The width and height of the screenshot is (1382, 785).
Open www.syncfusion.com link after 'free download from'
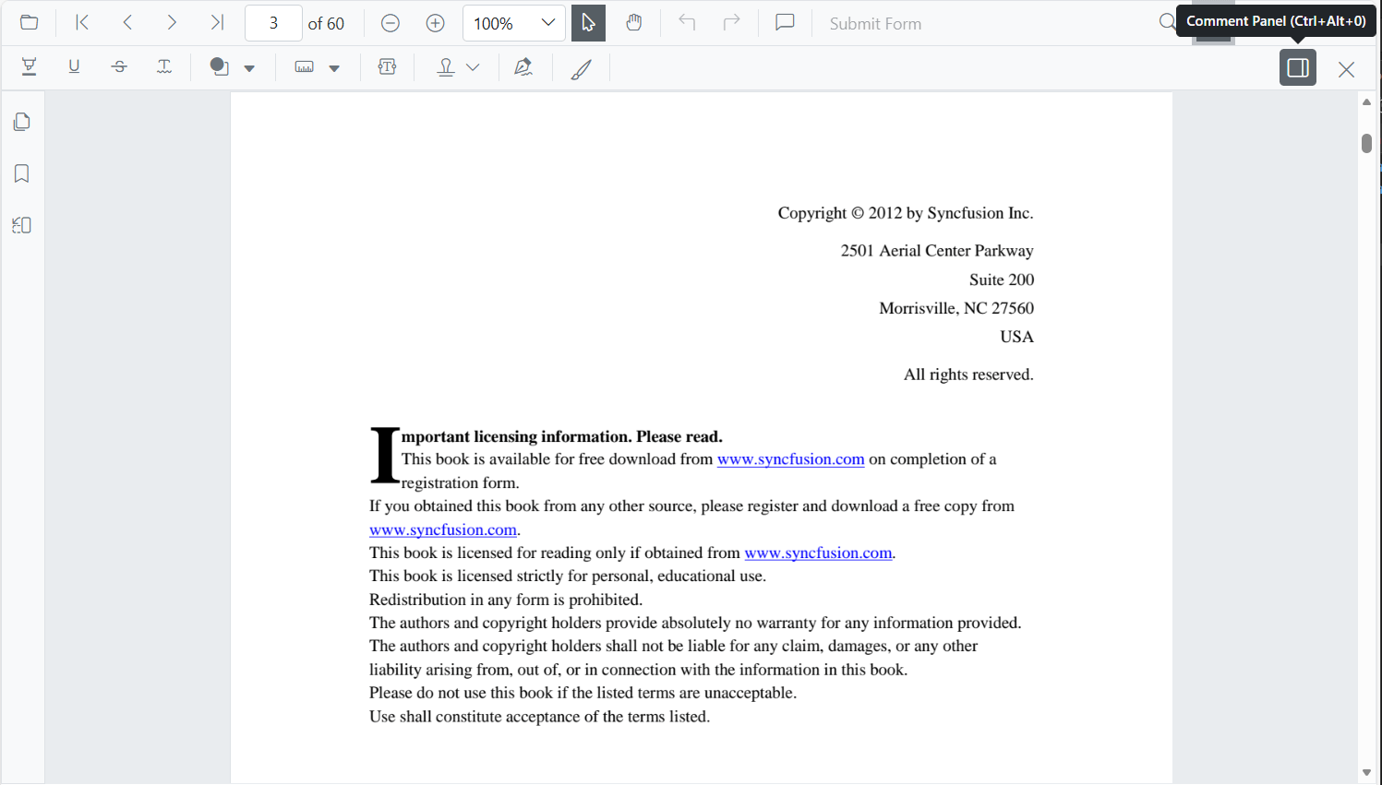pos(790,459)
